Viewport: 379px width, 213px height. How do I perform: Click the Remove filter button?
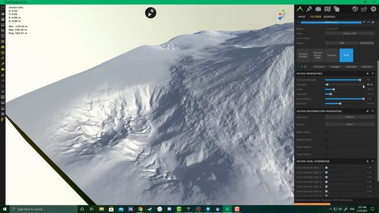point(367,67)
